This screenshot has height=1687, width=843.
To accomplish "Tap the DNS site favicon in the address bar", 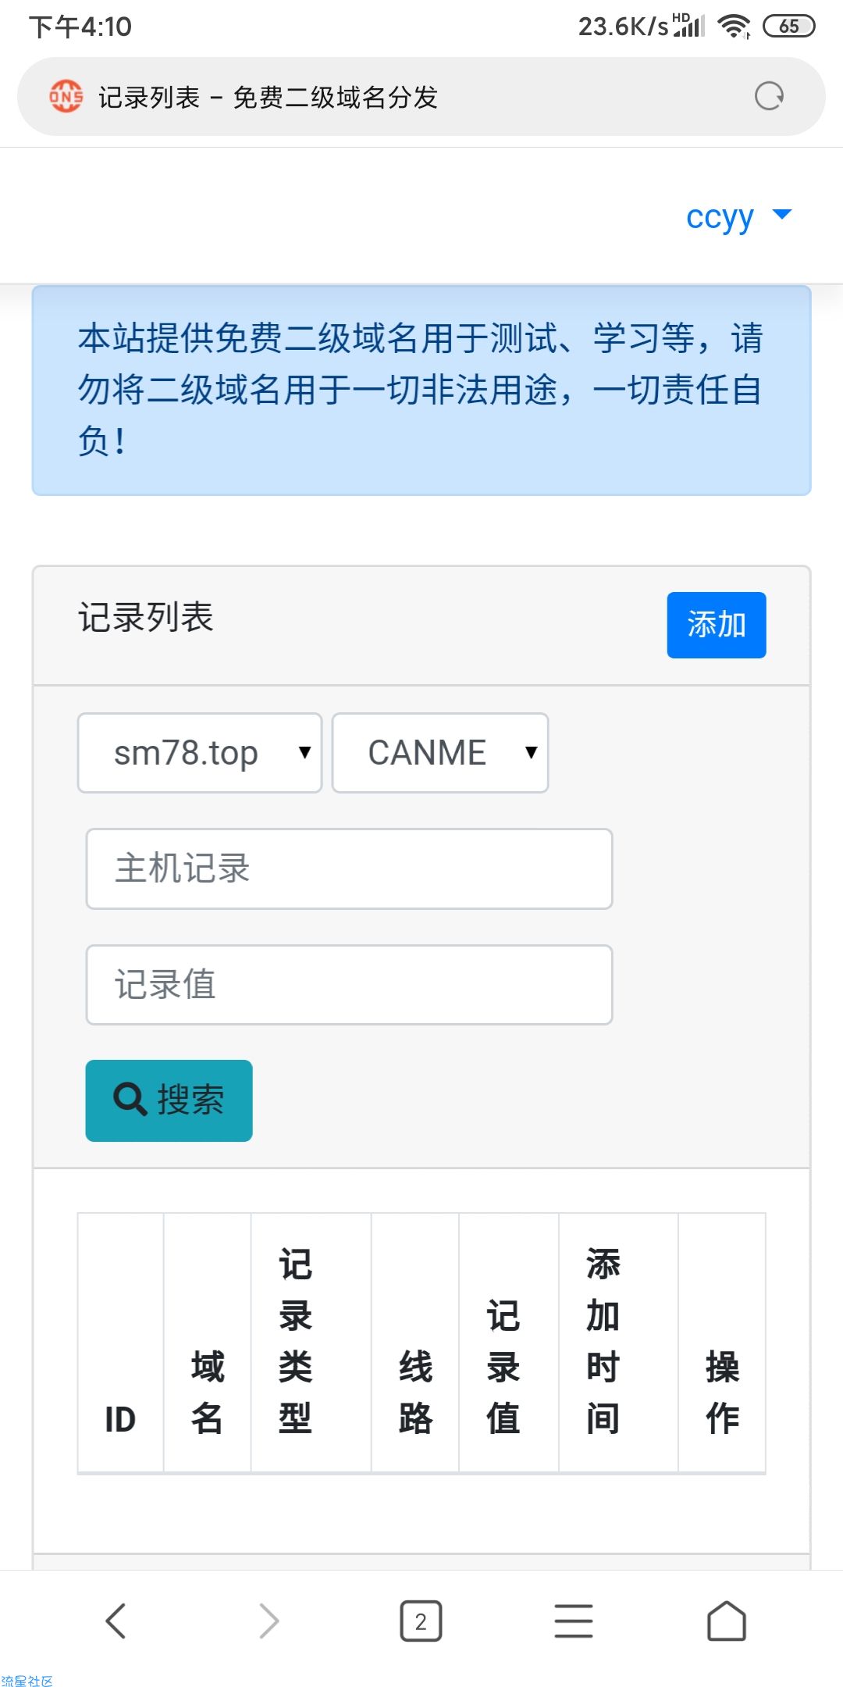I will [x=66, y=96].
